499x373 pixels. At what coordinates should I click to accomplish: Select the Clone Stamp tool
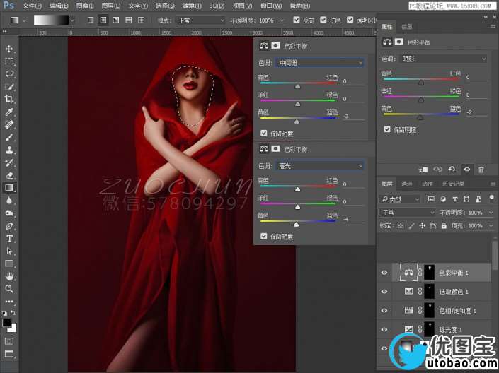9,150
